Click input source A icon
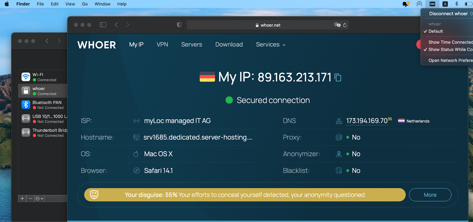Image resolution: width=473 pixels, height=222 pixels. pos(445,4)
